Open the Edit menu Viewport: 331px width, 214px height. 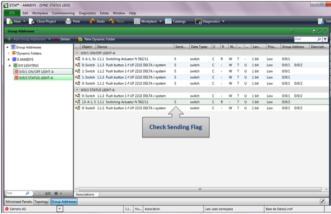pos(25,13)
